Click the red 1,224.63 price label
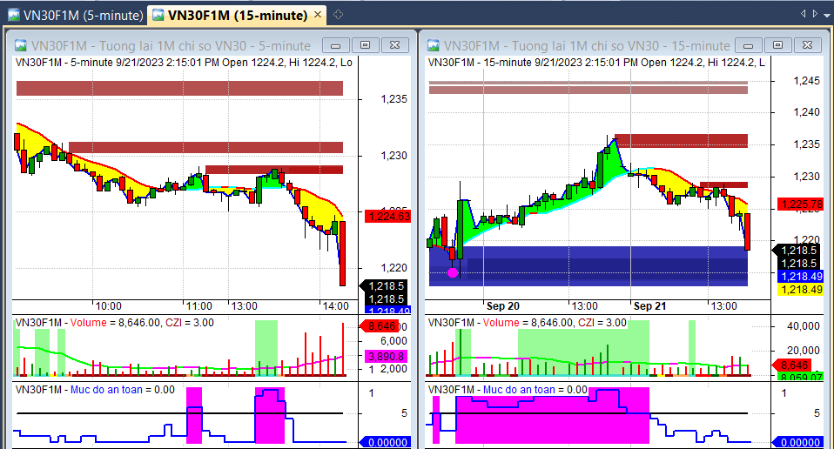Viewport: 834px width, 449px height. pyautogui.click(x=387, y=217)
